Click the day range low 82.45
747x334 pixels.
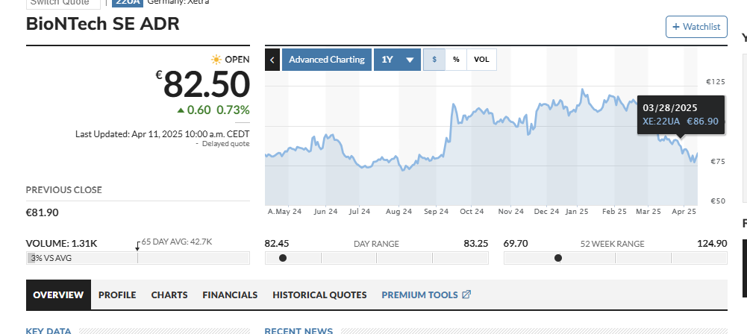click(x=277, y=244)
